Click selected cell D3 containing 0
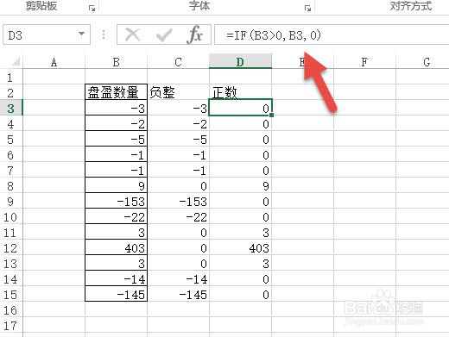The image size is (449, 337). tap(240, 108)
